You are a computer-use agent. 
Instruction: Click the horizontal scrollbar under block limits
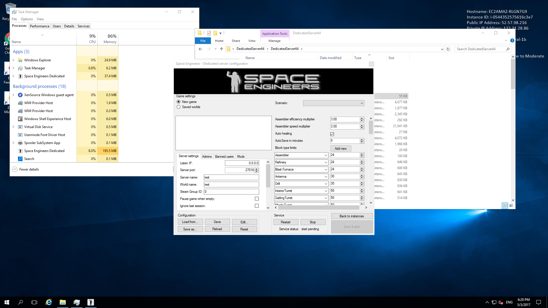point(321,208)
